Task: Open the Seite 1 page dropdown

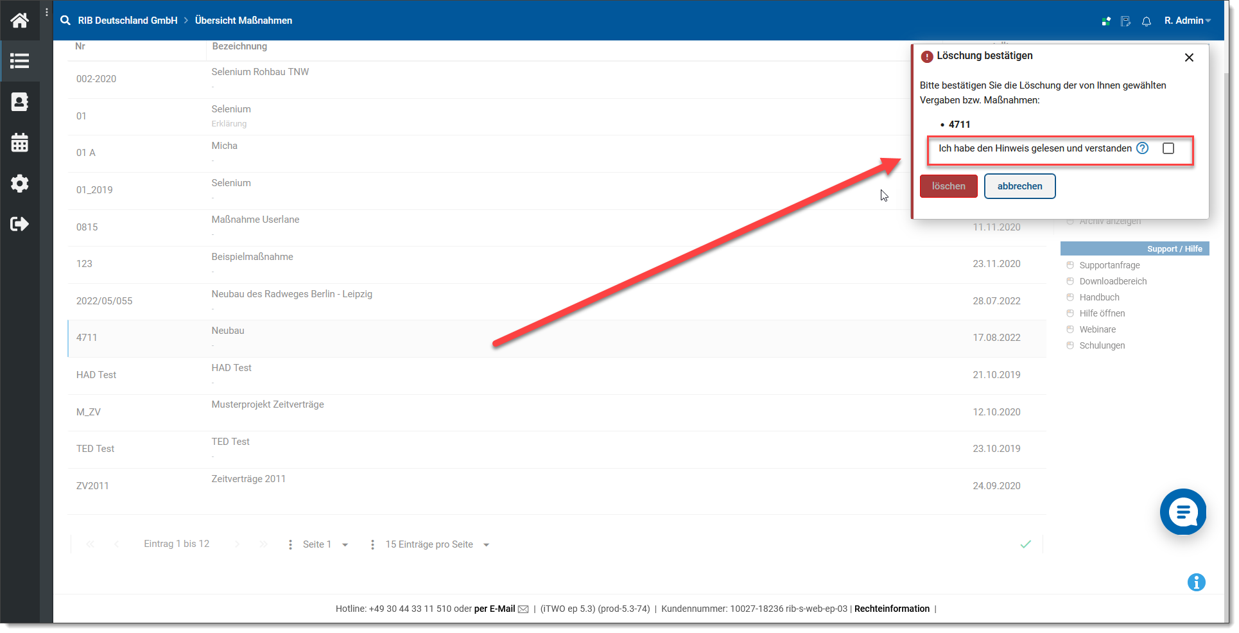Action: (325, 544)
